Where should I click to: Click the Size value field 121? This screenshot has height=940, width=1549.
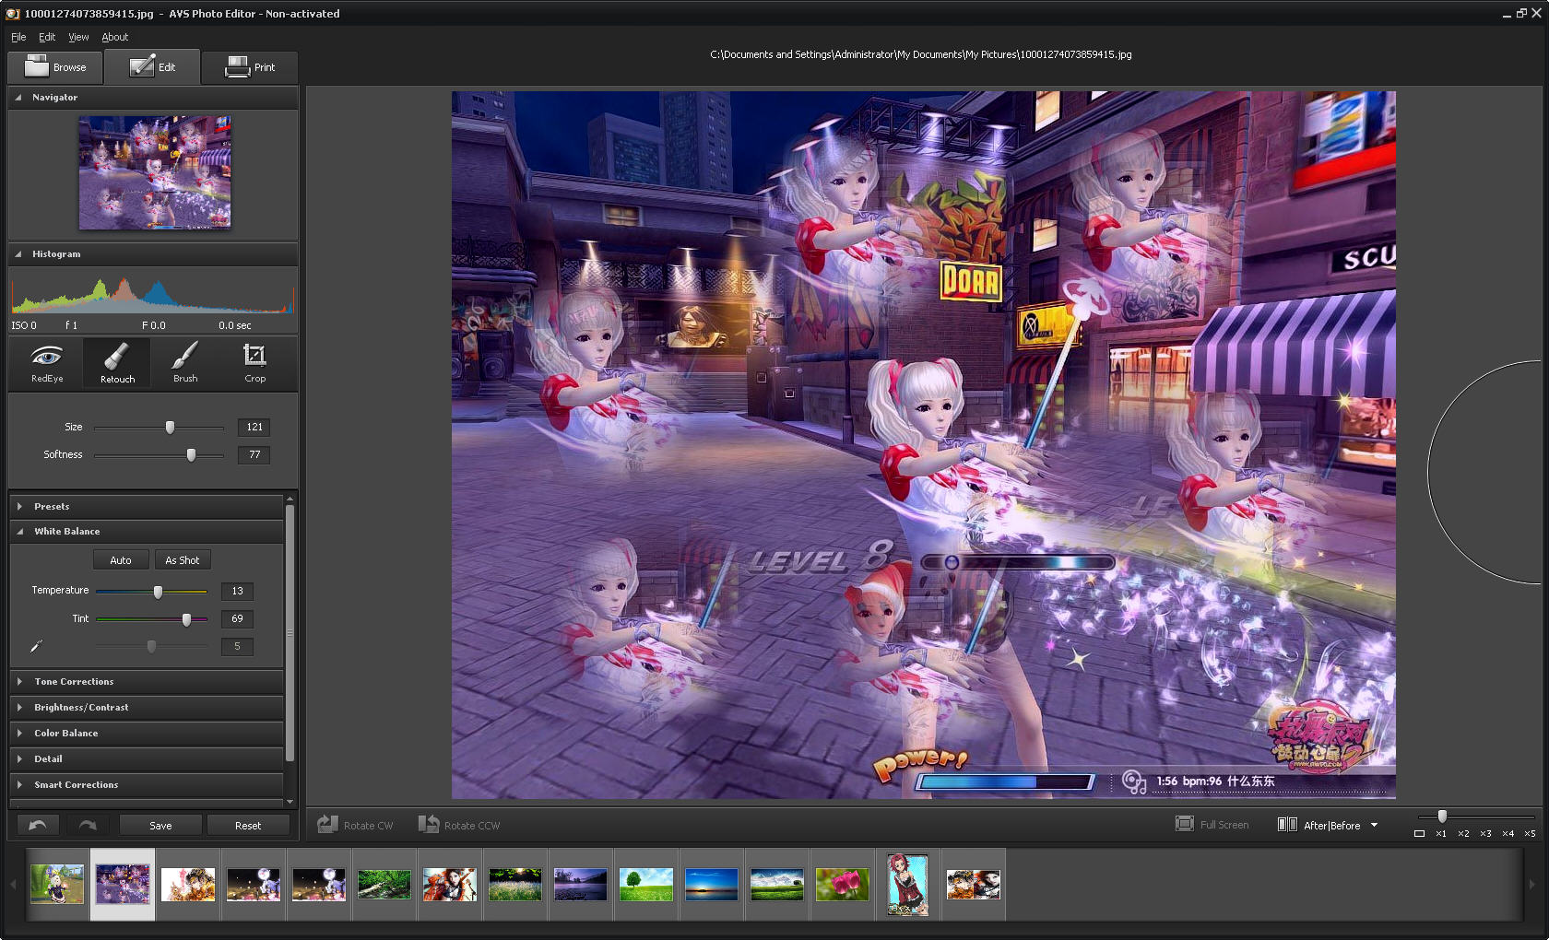click(254, 427)
